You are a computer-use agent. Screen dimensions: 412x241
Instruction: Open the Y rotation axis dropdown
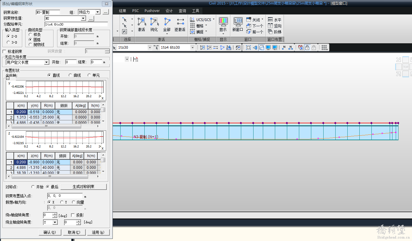point(55,222)
